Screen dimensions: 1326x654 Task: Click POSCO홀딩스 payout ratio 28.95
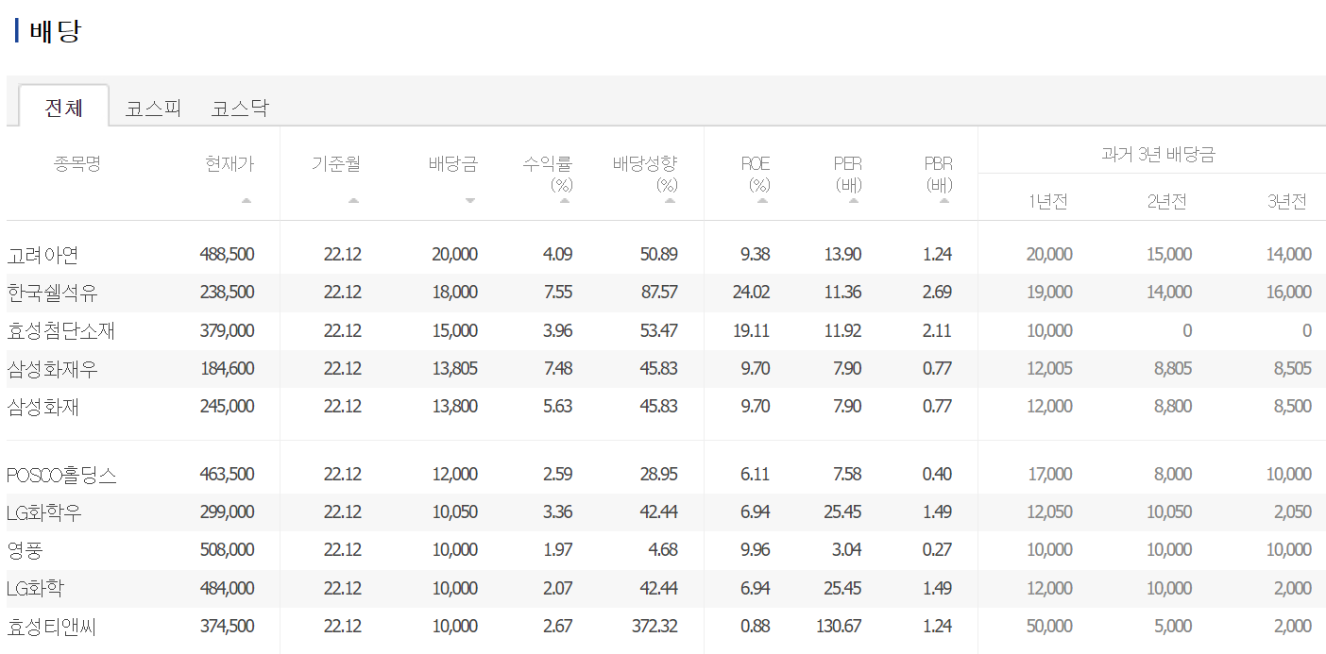[x=659, y=475]
